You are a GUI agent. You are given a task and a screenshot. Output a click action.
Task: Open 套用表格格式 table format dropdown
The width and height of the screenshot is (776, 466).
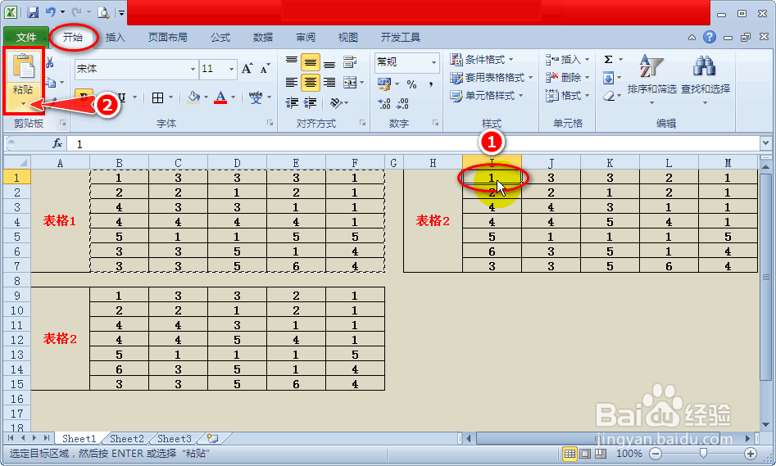(491, 78)
